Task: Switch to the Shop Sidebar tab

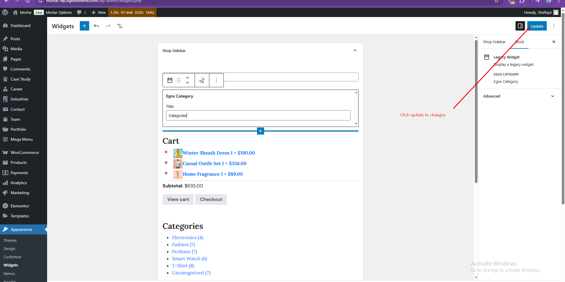Action: tap(494, 42)
